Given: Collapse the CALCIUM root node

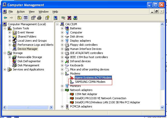Looking at the screenshot, I should 57,24.
